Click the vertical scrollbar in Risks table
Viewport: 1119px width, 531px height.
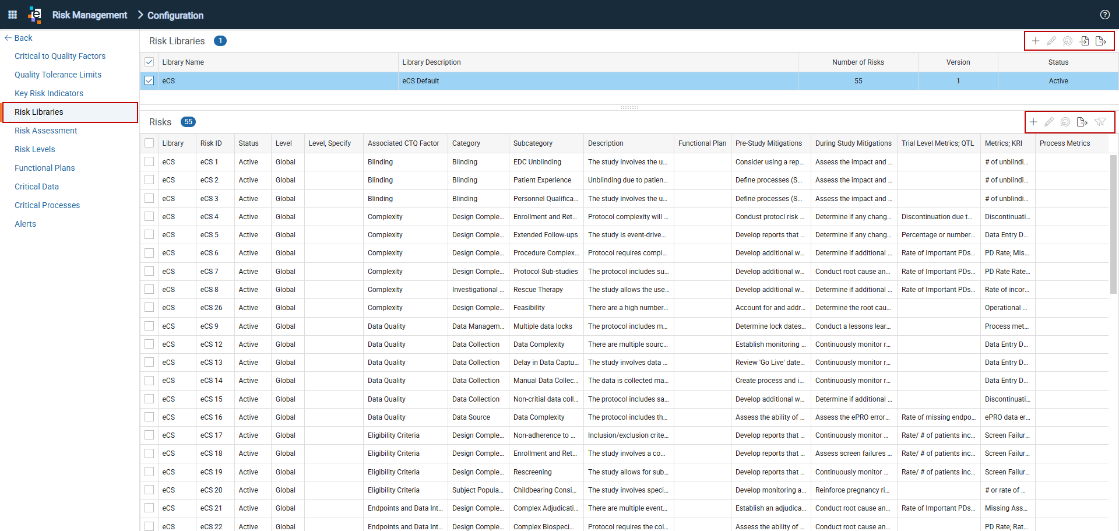pos(1113,224)
